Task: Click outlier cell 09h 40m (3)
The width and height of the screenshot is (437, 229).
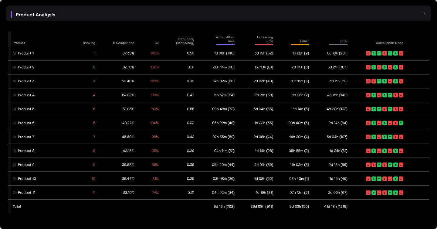Action: pyautogui.click(x=299, y=123)
